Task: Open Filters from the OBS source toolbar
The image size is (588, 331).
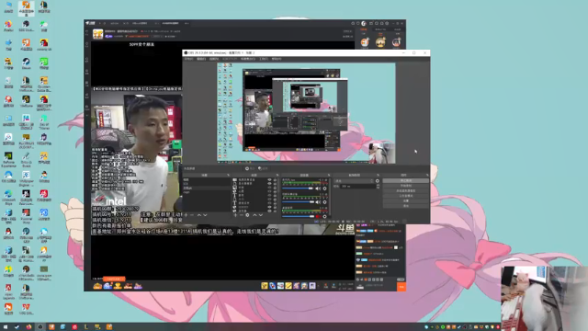Action: 264,168
